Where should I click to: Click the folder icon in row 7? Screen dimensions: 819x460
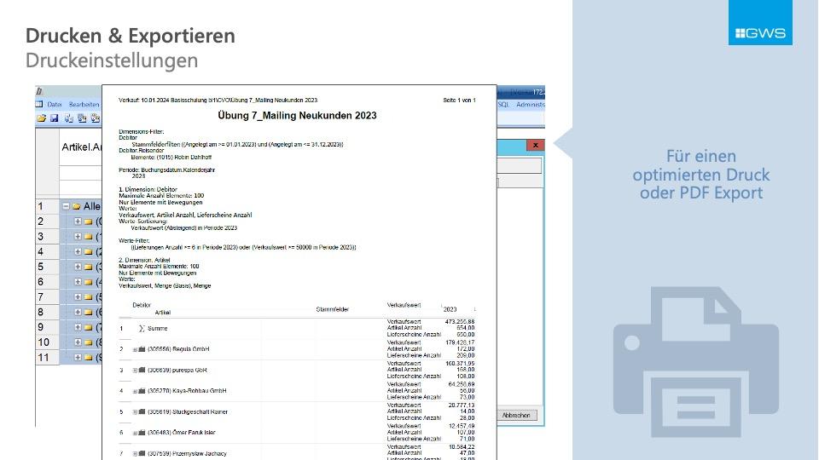coord(88,297)
